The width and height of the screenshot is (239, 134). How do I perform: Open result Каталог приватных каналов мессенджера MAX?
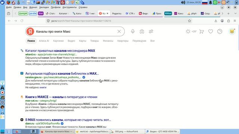click(60, 51)
